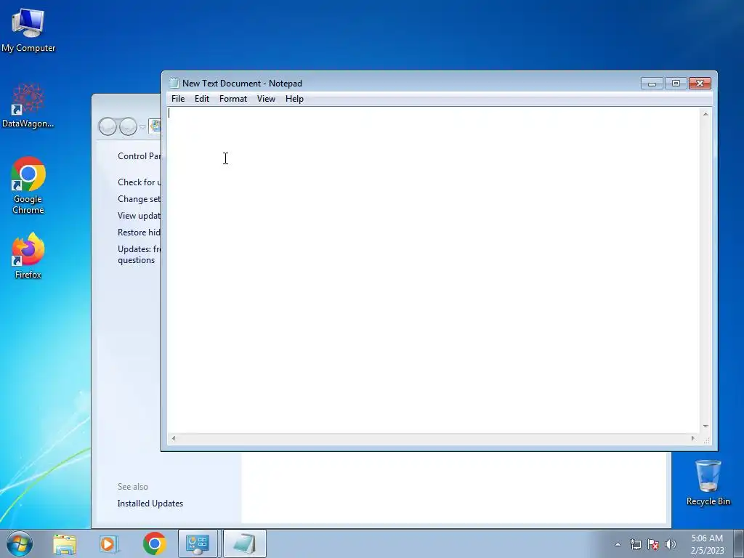Viewport: 744px width, 558px height.
Task: Open the clock showing 5:06 AM
Action: coord(707,544)
